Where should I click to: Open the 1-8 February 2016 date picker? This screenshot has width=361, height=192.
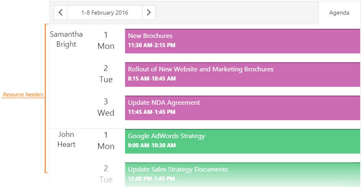(x=105, y=13)
